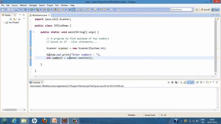Click the External Tools run icon
The height and width of the screenshot is (124, 221).
pyautogui.click(x=38, y=10)
